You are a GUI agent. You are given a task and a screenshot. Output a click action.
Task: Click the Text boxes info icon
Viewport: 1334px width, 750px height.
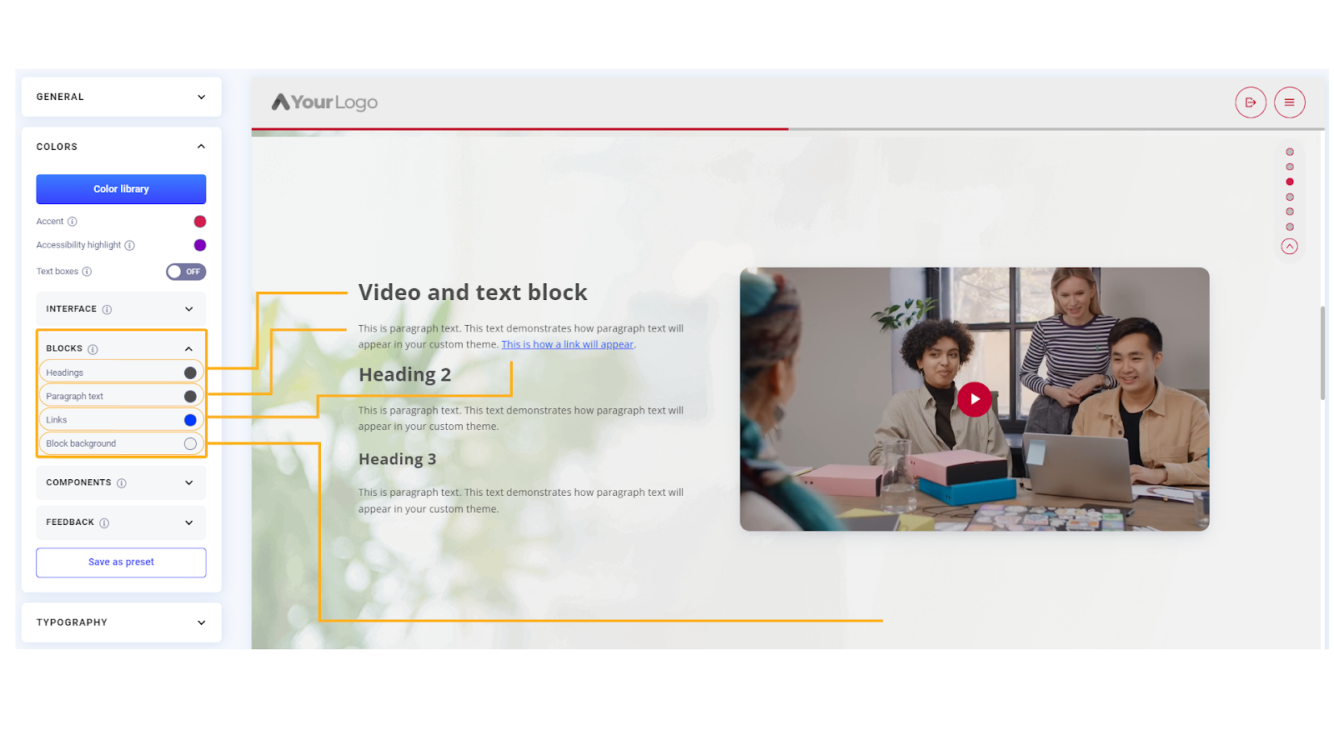pos(87,272)
